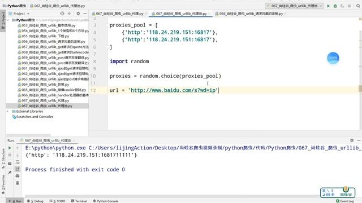Open file 054 urllib in the project tree
The height and width of the screenshot is (203, 362).
[53, 31]
